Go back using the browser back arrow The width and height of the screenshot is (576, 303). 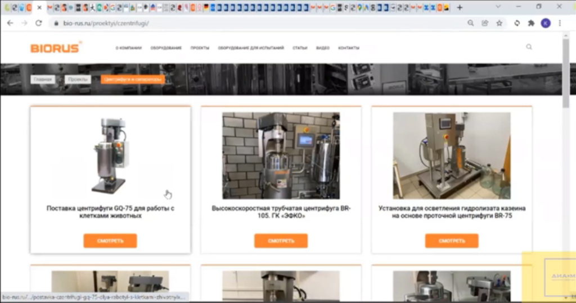(x=10, y=23)
